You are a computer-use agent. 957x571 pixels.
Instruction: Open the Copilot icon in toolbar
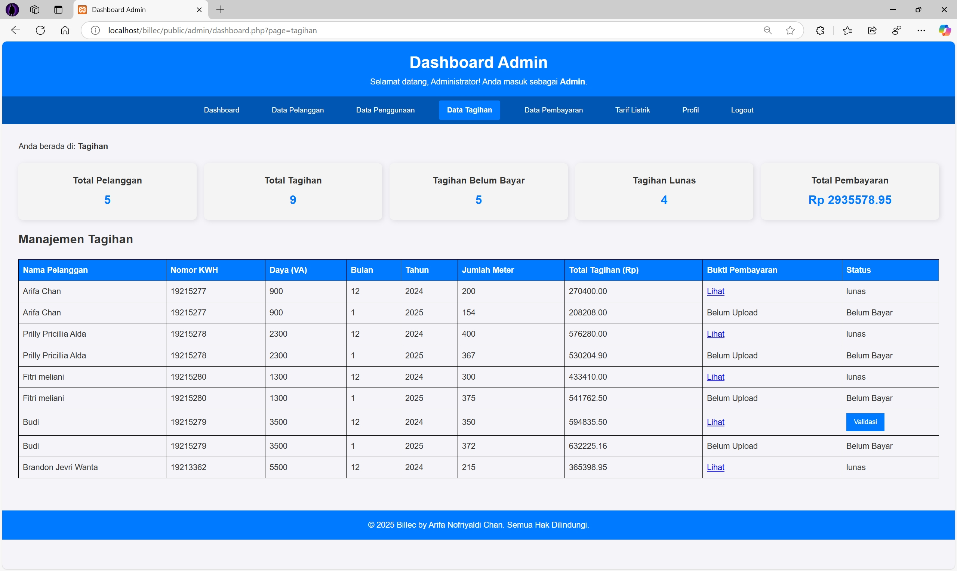(945, 30)
